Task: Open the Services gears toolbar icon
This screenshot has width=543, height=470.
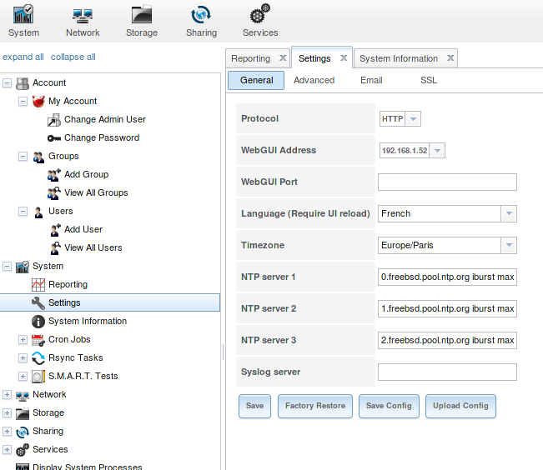Action: 260,13
